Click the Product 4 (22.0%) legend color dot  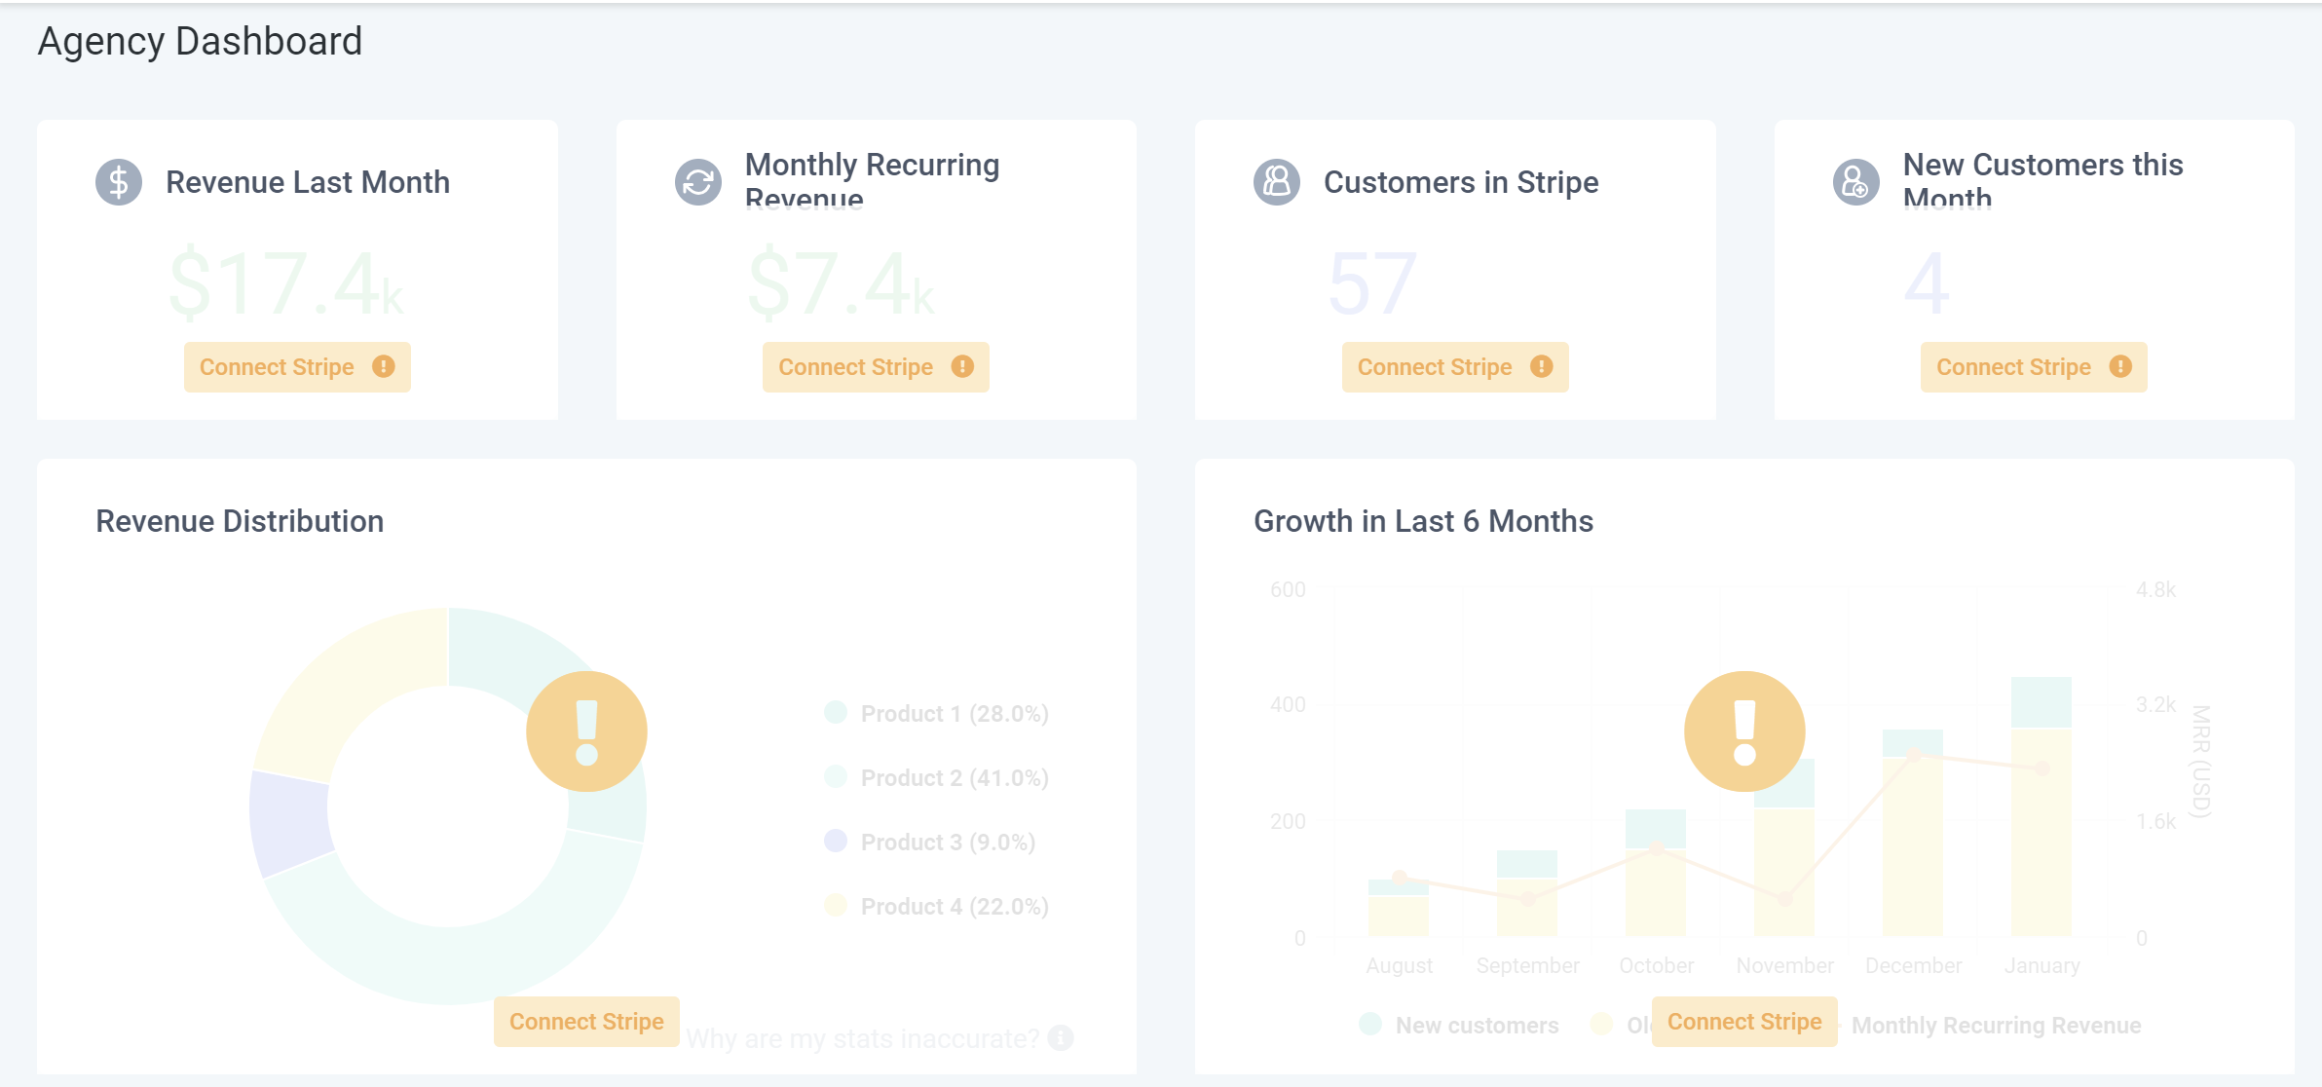(836, 906)
